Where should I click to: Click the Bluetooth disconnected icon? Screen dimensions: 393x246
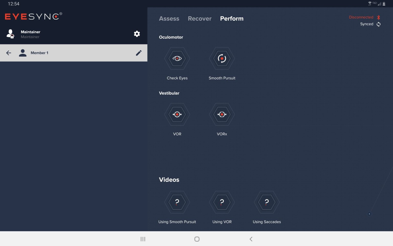(x=378, y=17)
